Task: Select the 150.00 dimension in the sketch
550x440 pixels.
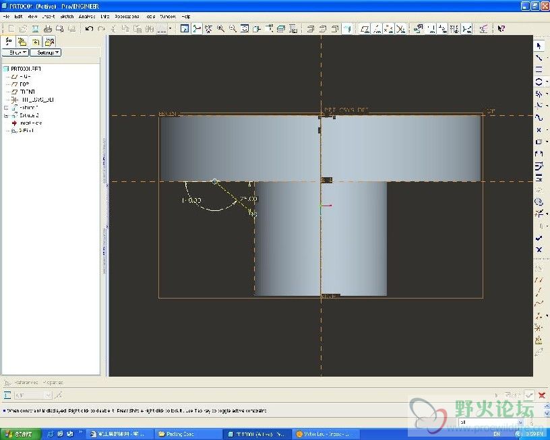Action: [191, 200]
